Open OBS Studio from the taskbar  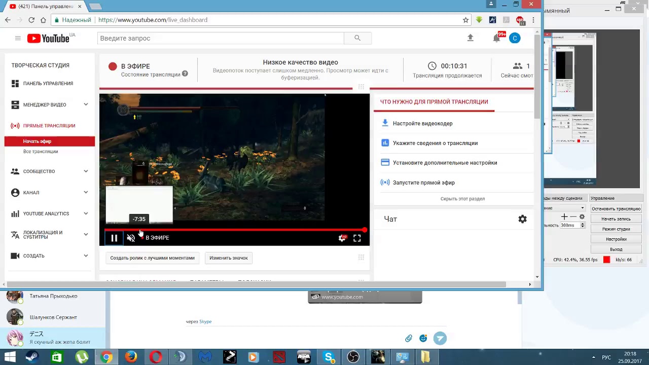point(353,357)
